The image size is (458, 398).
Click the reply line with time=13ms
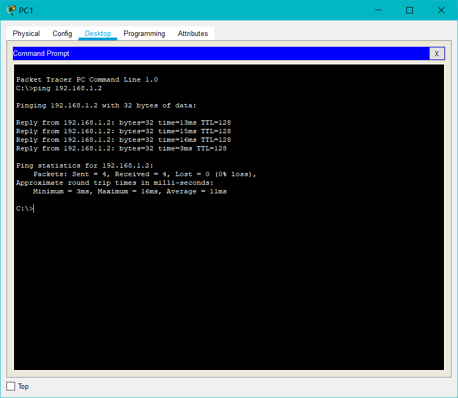(x=124, y=122)
